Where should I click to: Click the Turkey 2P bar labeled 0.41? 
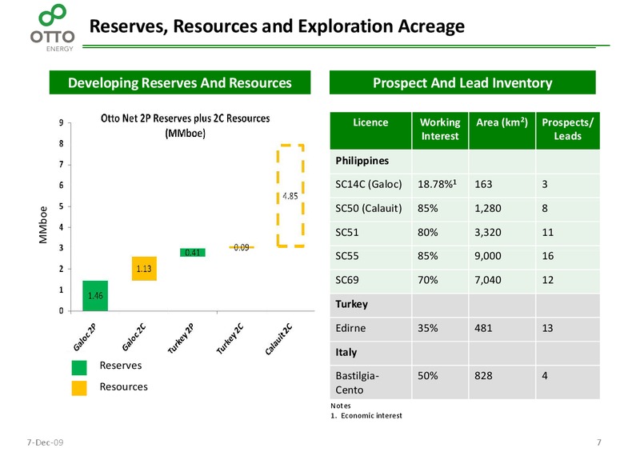193,252
